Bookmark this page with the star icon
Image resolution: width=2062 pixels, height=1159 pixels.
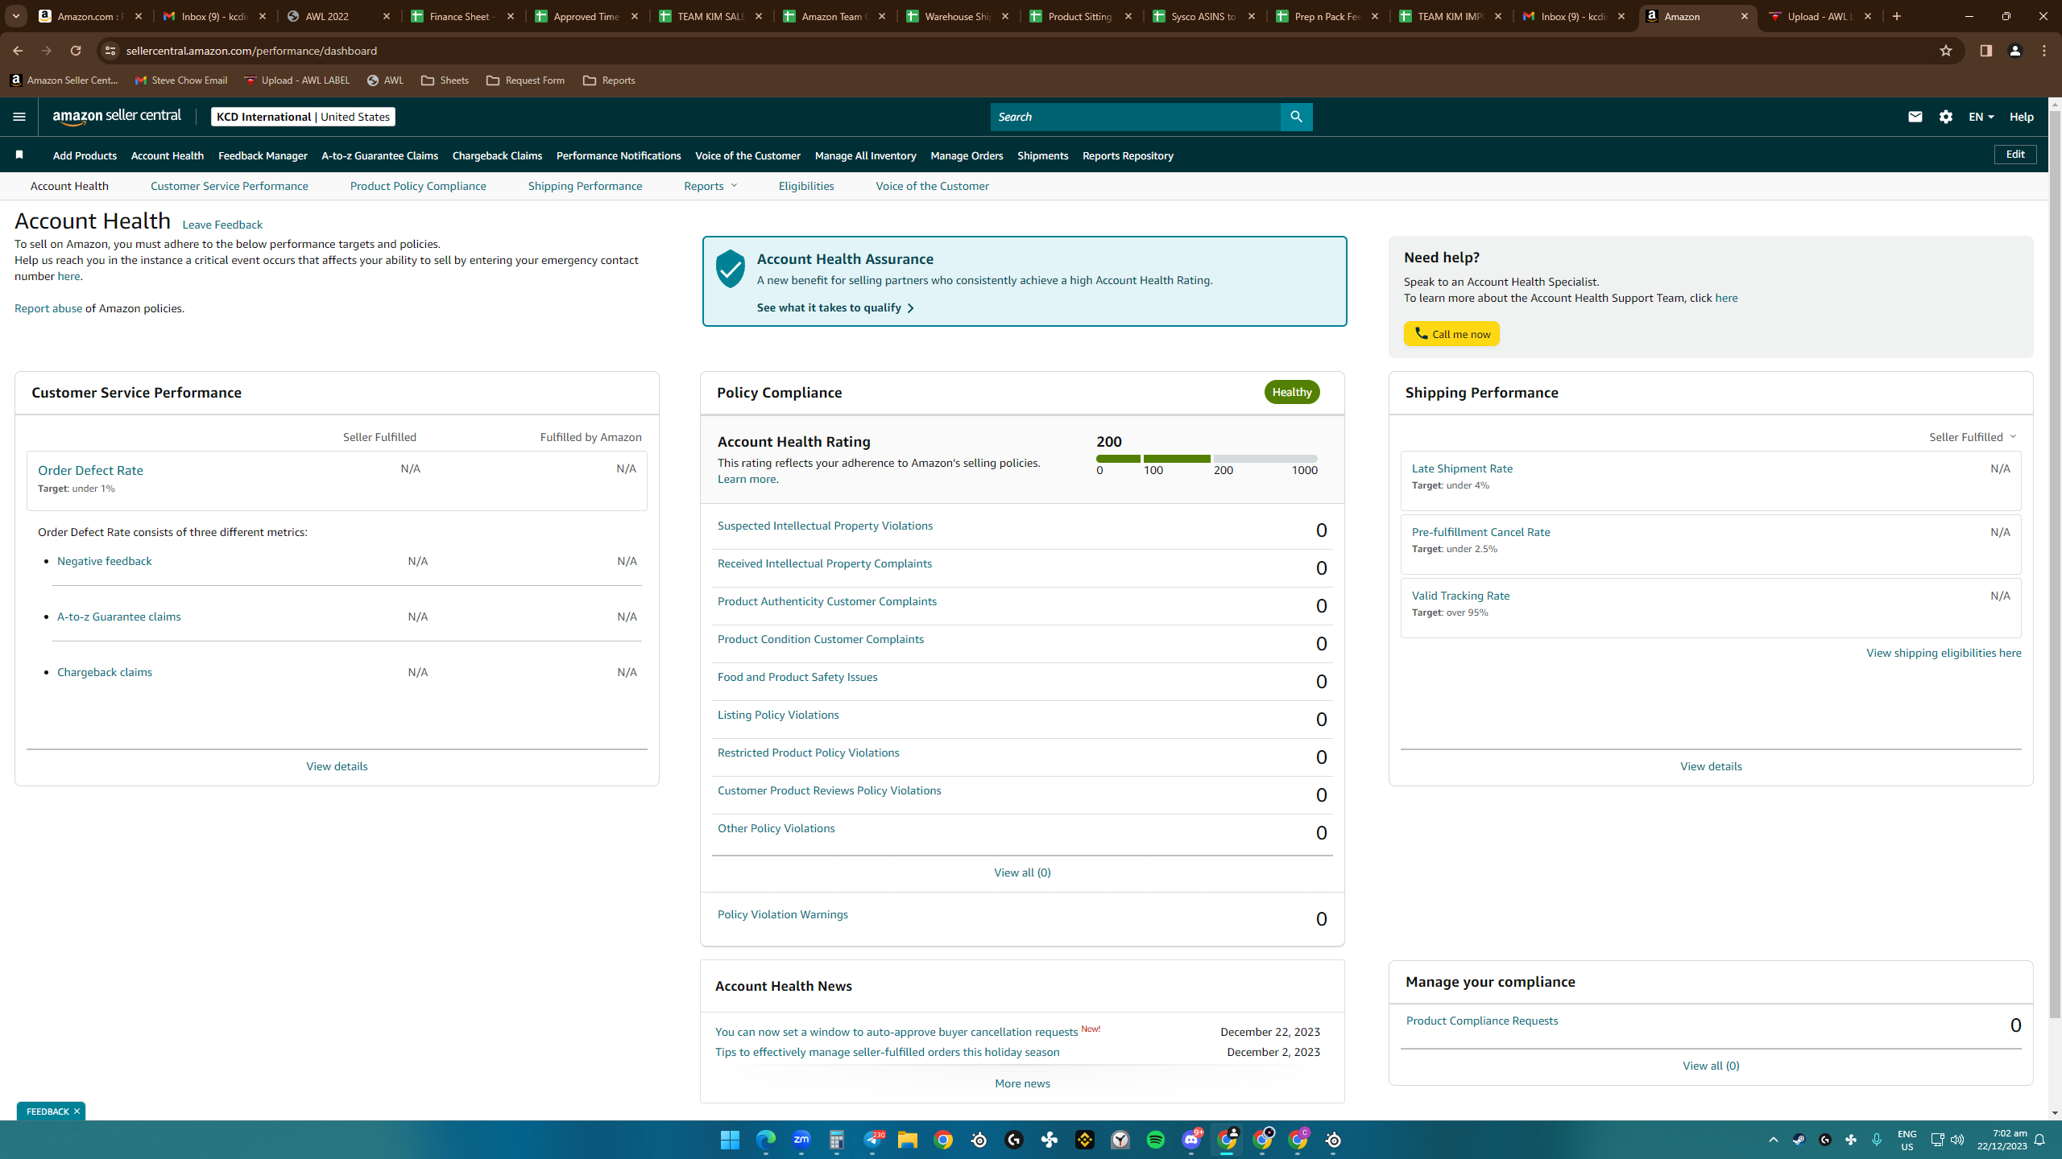pyautogui.click(x=1946, y=51)
